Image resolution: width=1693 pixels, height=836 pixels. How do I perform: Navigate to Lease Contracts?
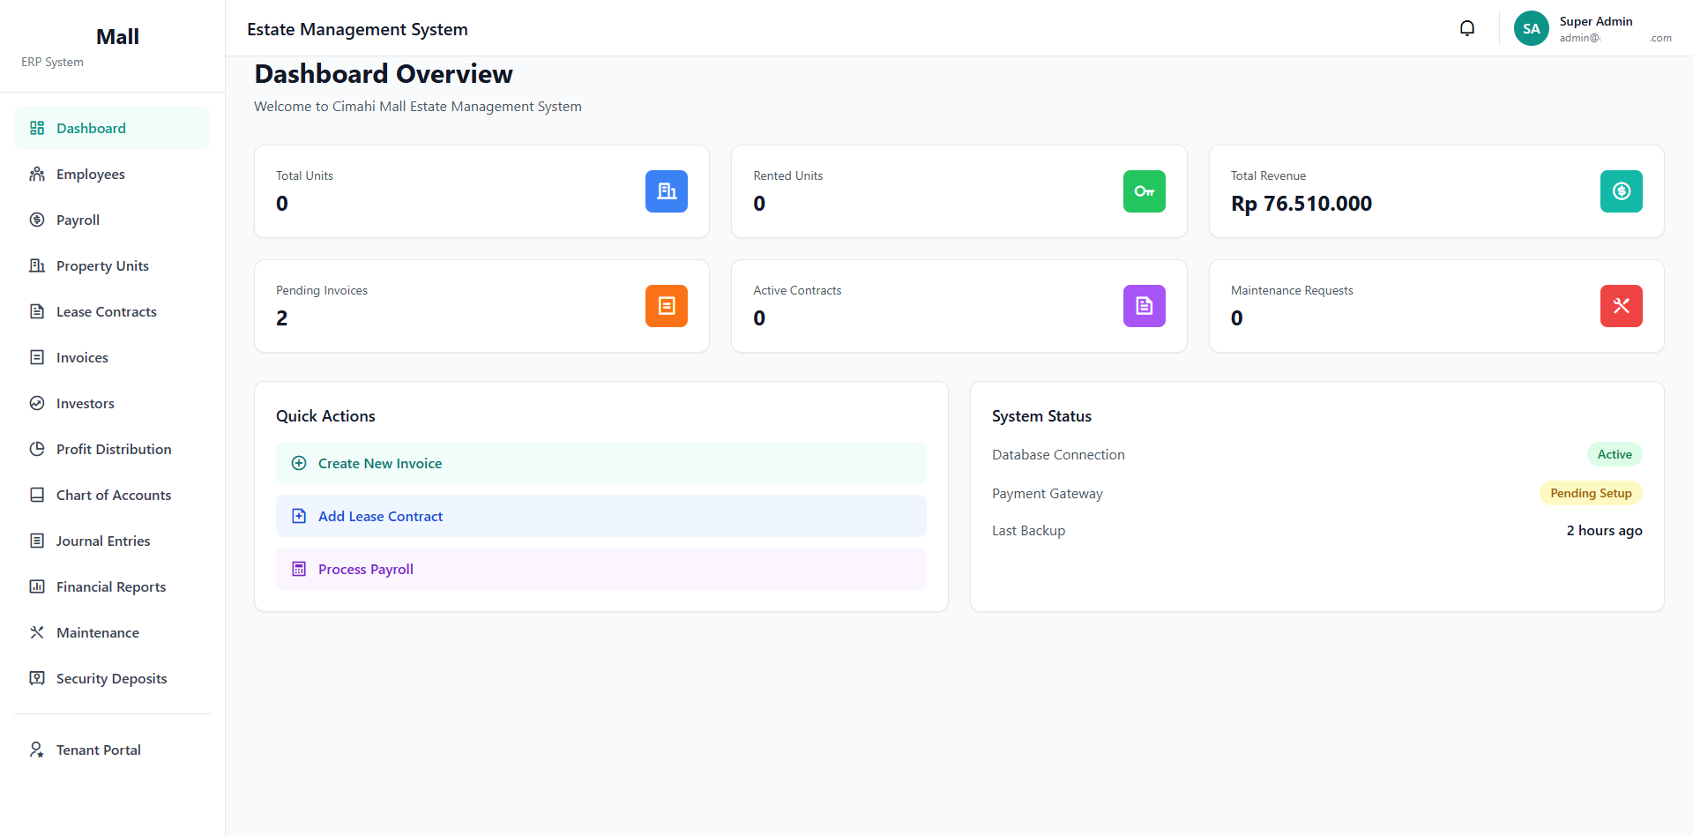106,312
